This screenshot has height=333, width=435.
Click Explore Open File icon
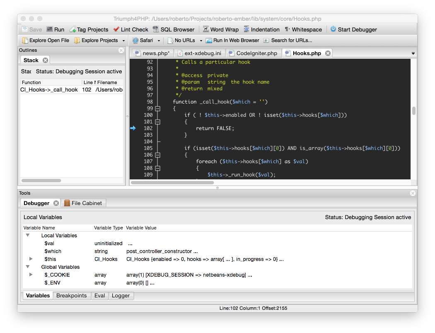point(25,41)
